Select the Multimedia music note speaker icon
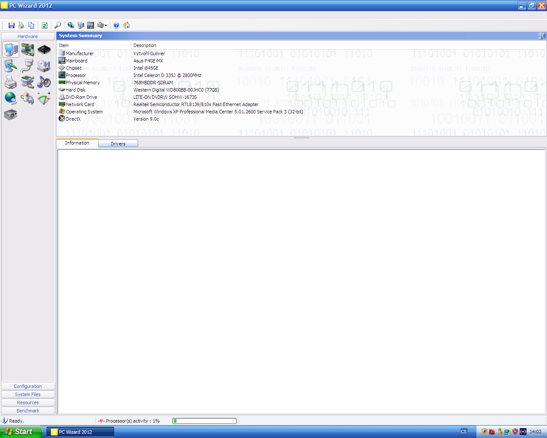Image resolution: width=547 pixels, height=438 pixels. (x=44, y=82)
